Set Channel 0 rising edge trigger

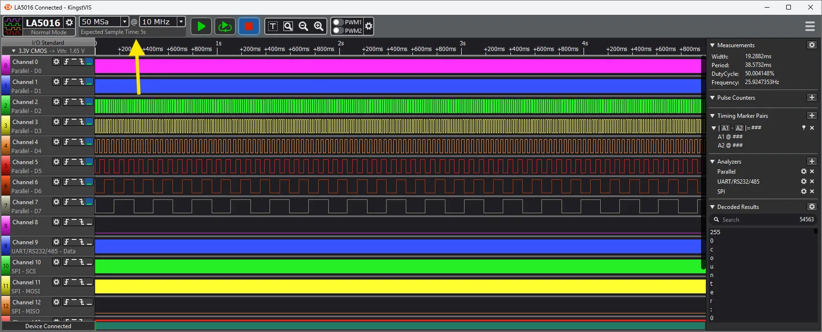(66, 62)
